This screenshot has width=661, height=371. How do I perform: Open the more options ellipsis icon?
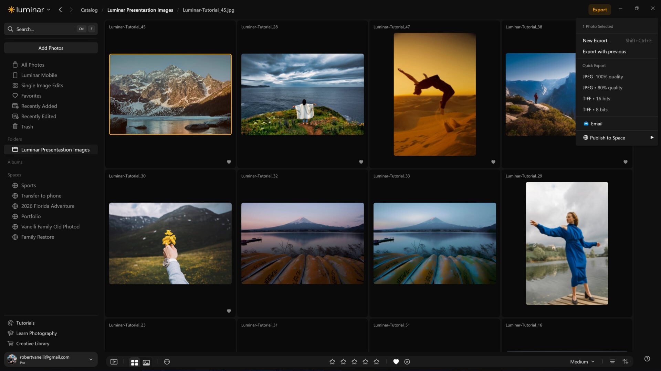(x=167, y=362)
